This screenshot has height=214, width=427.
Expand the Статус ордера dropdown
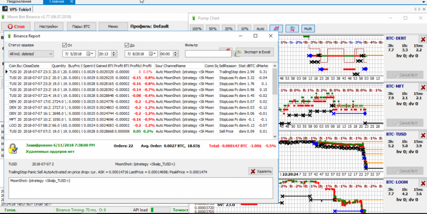click(x=30, y=54)
